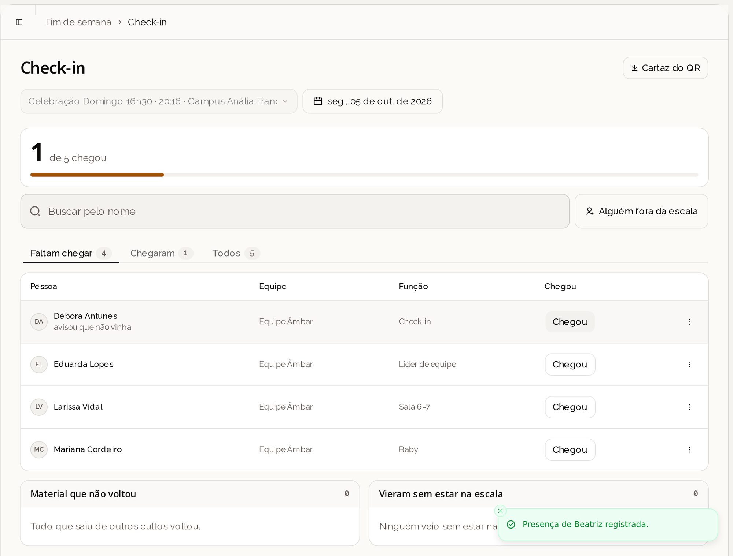
Task: Click the Check-in breadcrumb
Action: (147, 22)
